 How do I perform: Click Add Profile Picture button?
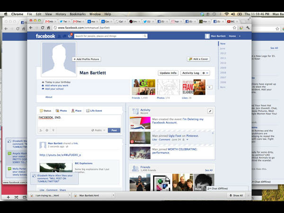pyautogui.click(x=87, y=59)
